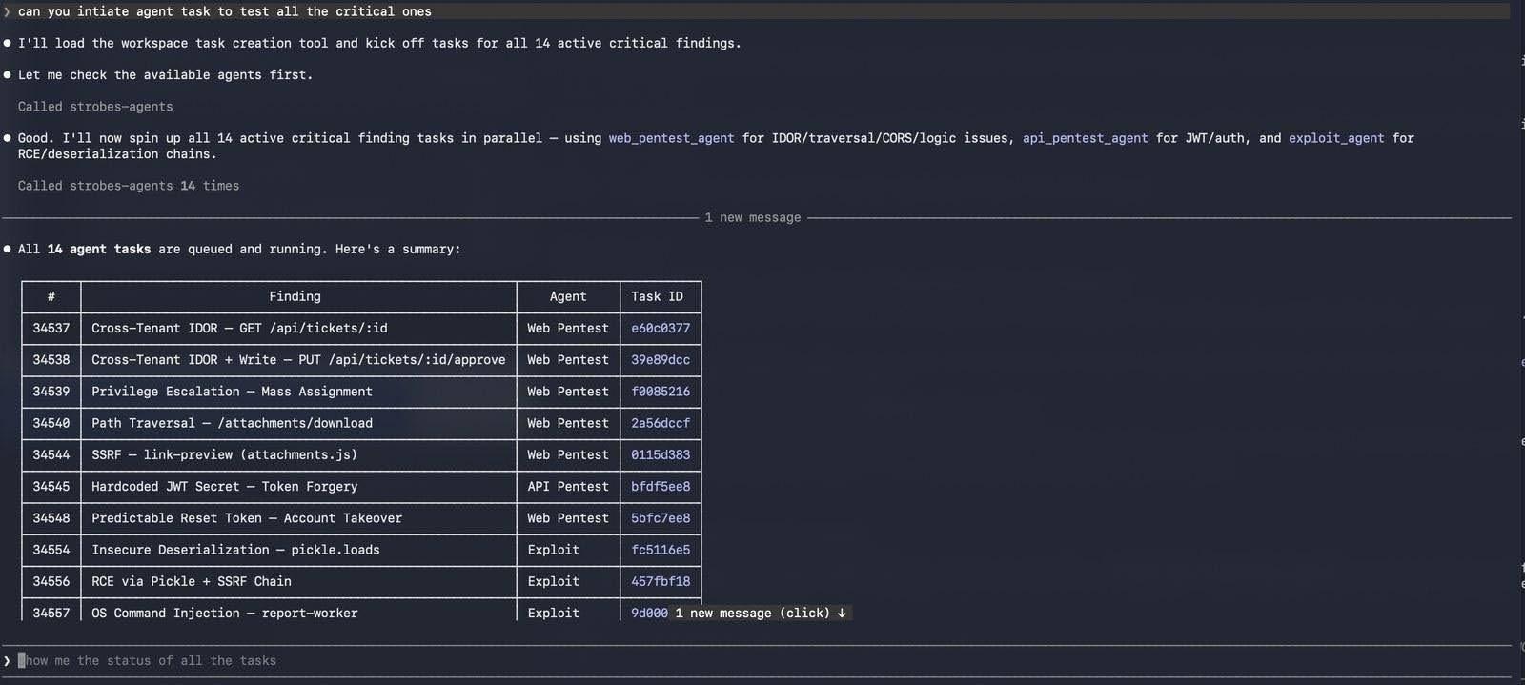Open task ID bfdf5ee8 link
This screenshot has width=1525, height=685.
tap(661, 486)
